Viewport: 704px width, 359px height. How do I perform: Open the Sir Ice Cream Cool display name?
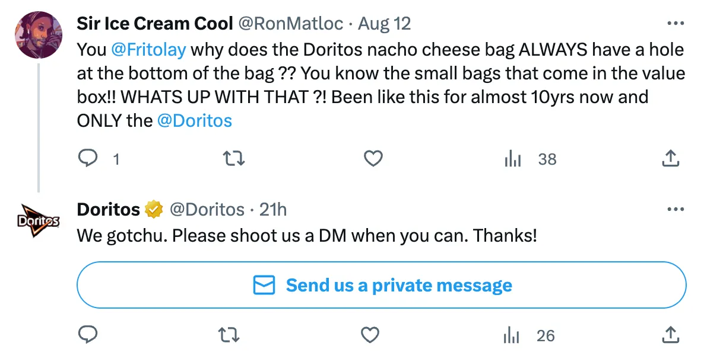coord(155,24)
